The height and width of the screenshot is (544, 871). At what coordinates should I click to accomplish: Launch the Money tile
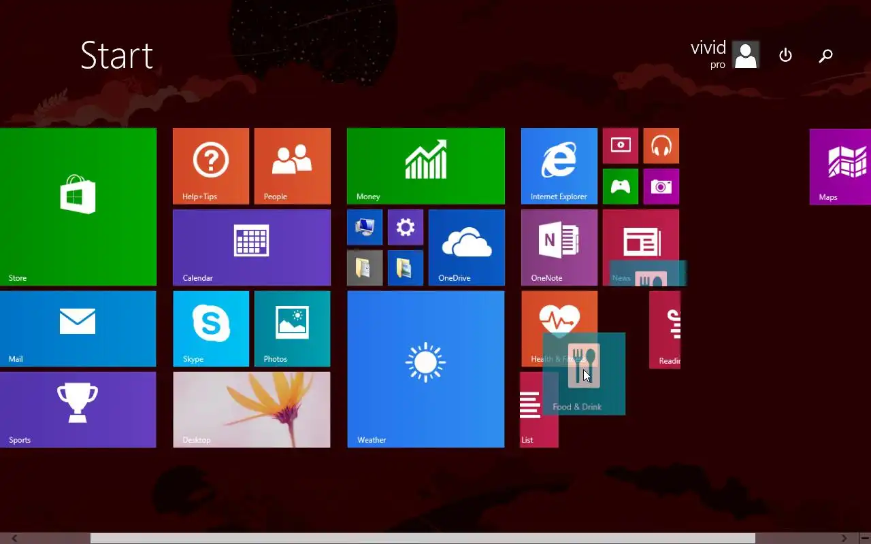[x=426, y=166]
